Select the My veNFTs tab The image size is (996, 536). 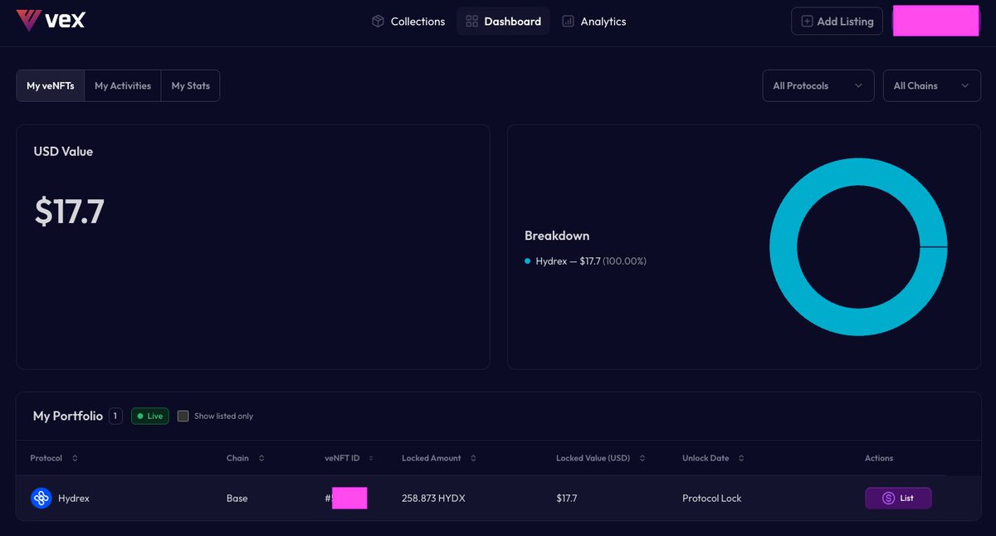click(51, 85)
